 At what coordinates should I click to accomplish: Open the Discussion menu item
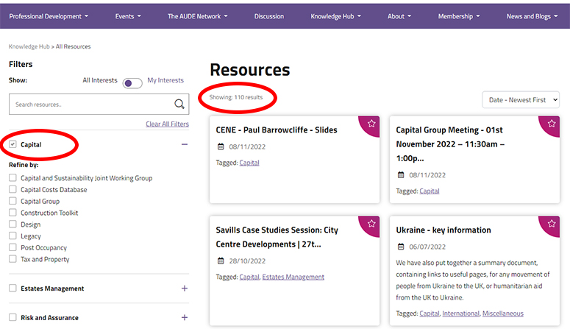268,16
